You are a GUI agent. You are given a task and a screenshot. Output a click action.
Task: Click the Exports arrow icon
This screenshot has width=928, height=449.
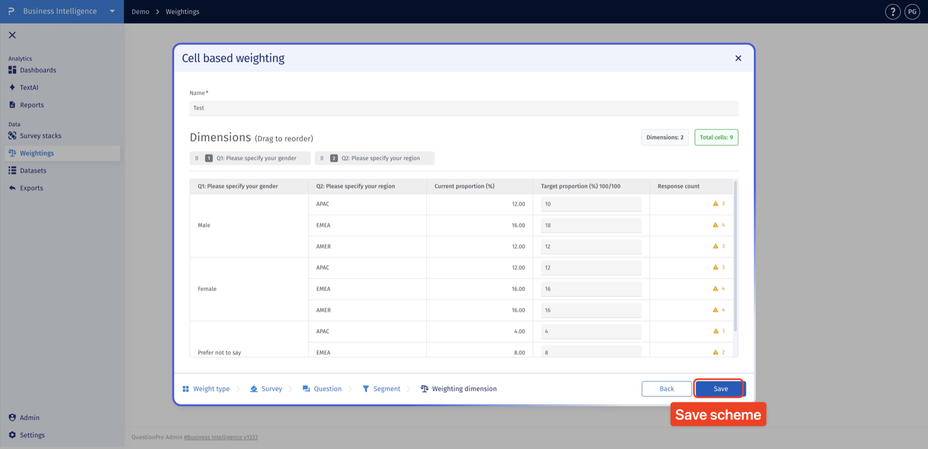tap(12, 188)
